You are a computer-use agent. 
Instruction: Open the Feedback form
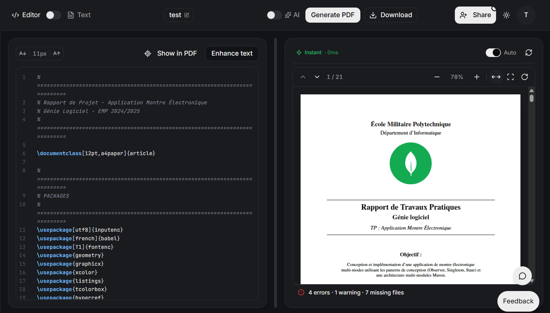point(518,301)
